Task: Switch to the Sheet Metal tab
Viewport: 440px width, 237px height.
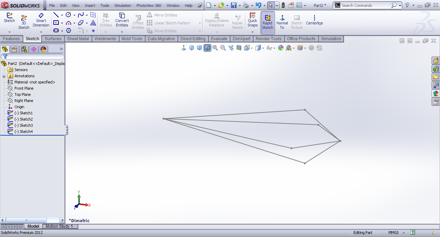Action: pyautogui.click(x=78, y=39)
